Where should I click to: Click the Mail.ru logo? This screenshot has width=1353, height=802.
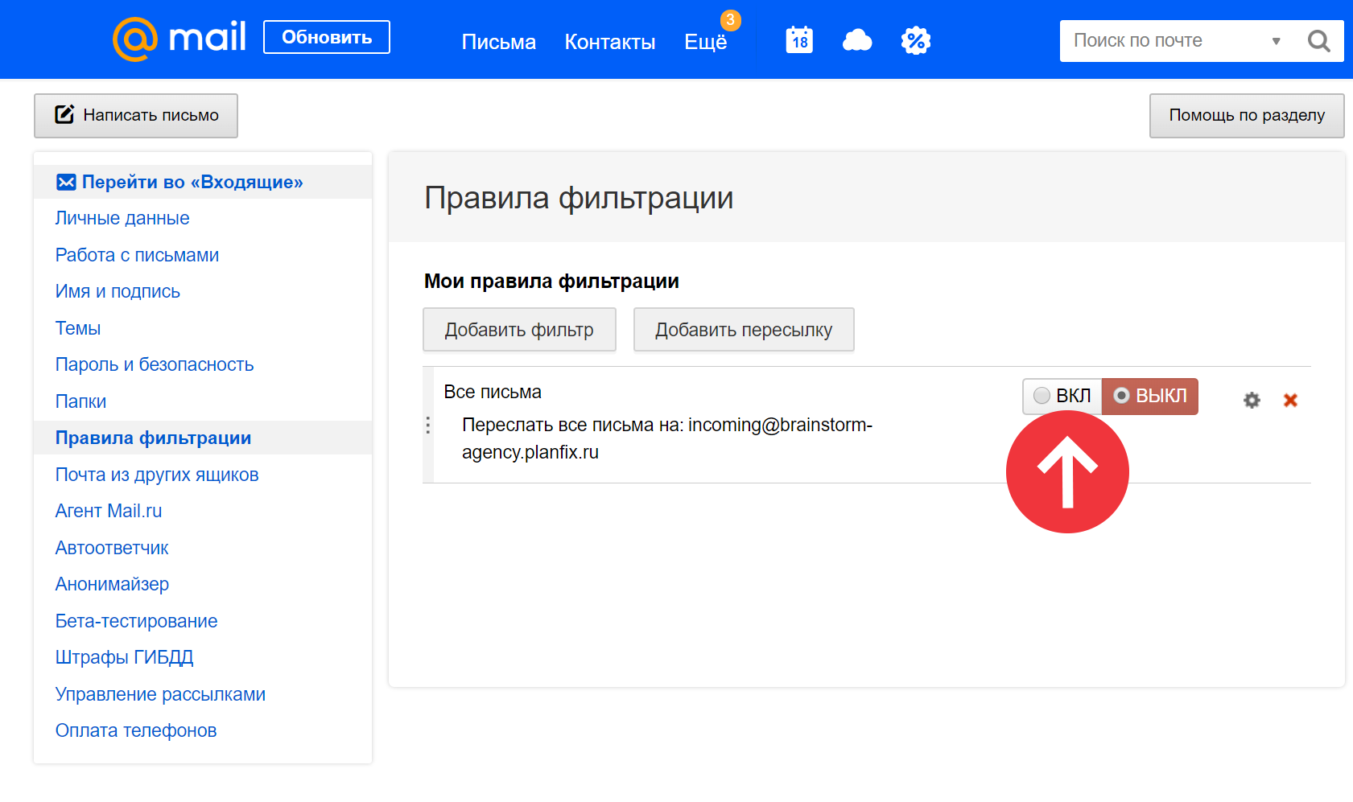(179, 39)
